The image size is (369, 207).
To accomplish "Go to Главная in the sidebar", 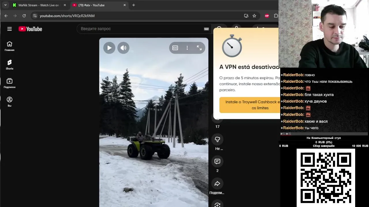I will [10, 46].
